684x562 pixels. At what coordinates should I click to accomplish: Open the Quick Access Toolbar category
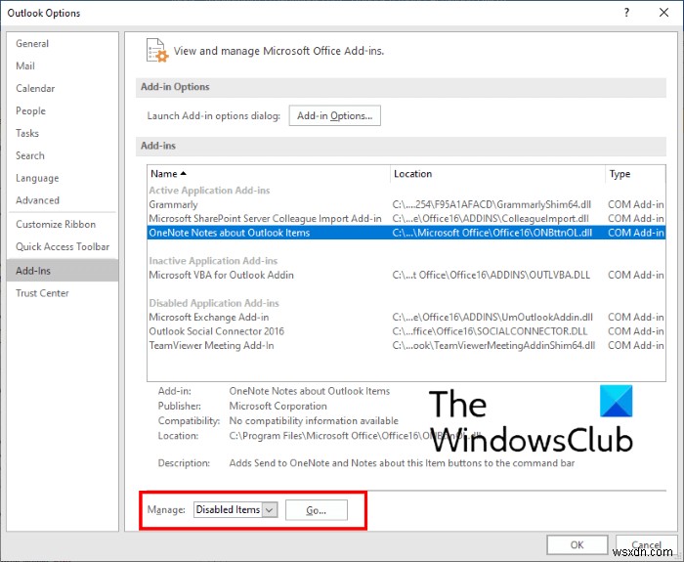click(63, 247)
